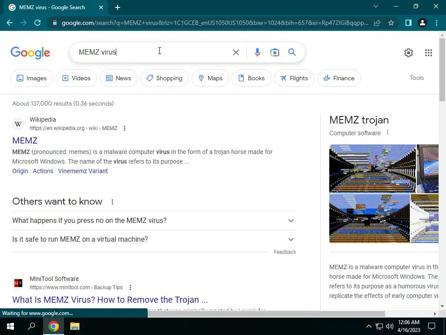Open more options for Wikipedia result
The width and height of the screenshot is (446, 335).
coord(124,128)
